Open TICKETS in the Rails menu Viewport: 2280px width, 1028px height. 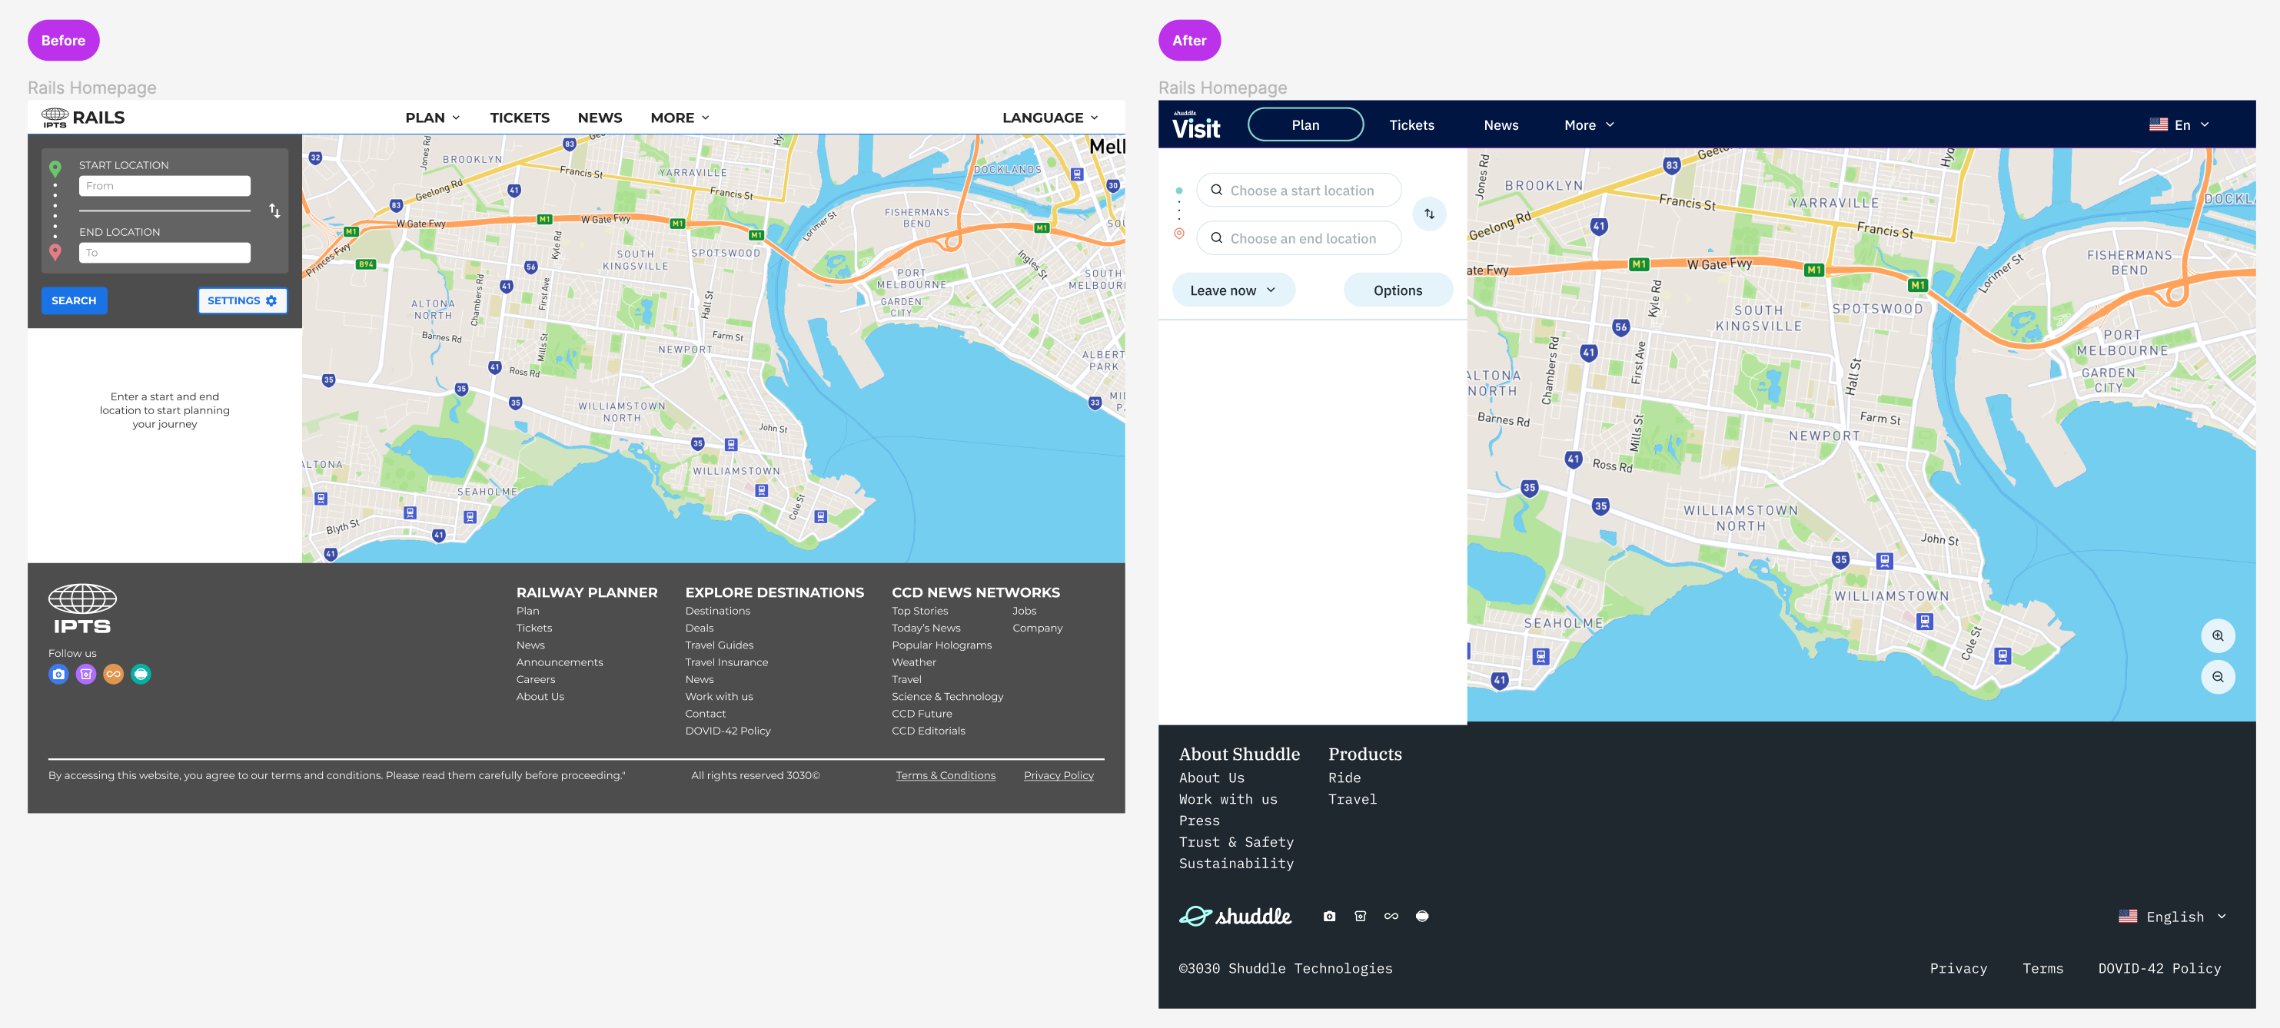coord(520,118)
